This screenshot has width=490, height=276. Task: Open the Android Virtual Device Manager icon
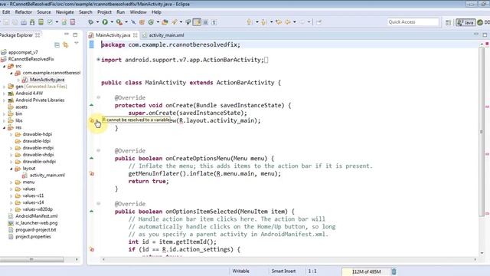pyautogui.click(x=41, y=22)
